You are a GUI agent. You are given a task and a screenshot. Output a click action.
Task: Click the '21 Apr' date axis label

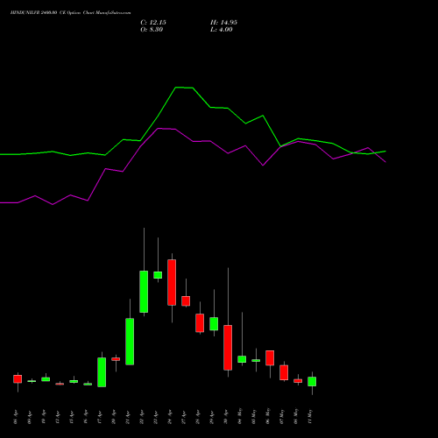click(128, 417)
